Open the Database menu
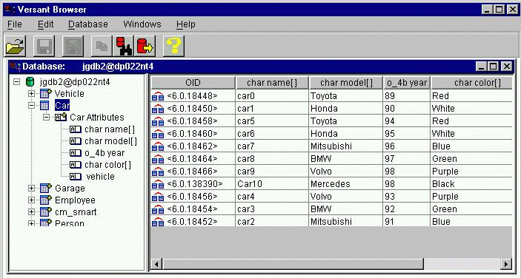The image size is (521, 278). pyautogui.click(x=88, y=24)
